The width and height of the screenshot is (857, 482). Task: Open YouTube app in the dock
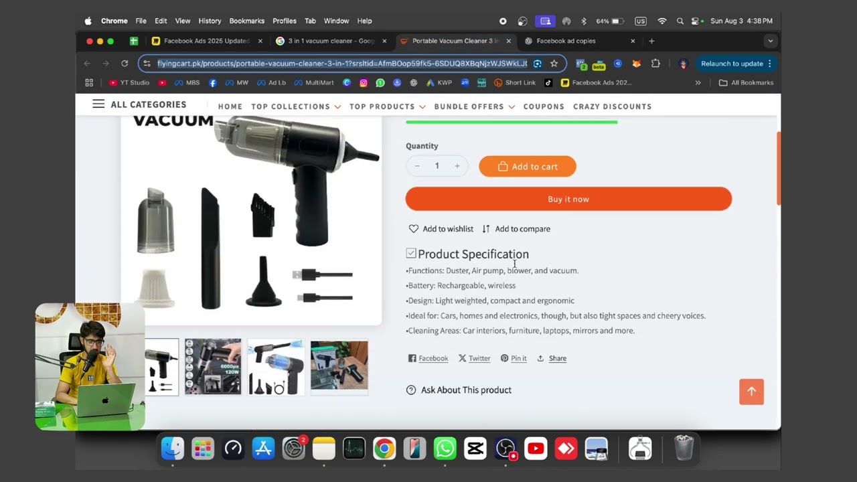pos(536,449)
